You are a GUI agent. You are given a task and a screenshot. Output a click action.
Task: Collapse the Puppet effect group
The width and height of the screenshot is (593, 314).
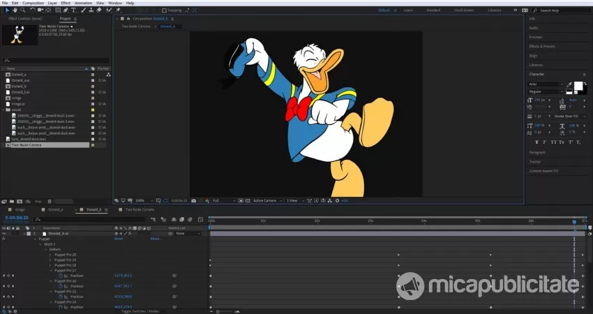click(35, 239)
